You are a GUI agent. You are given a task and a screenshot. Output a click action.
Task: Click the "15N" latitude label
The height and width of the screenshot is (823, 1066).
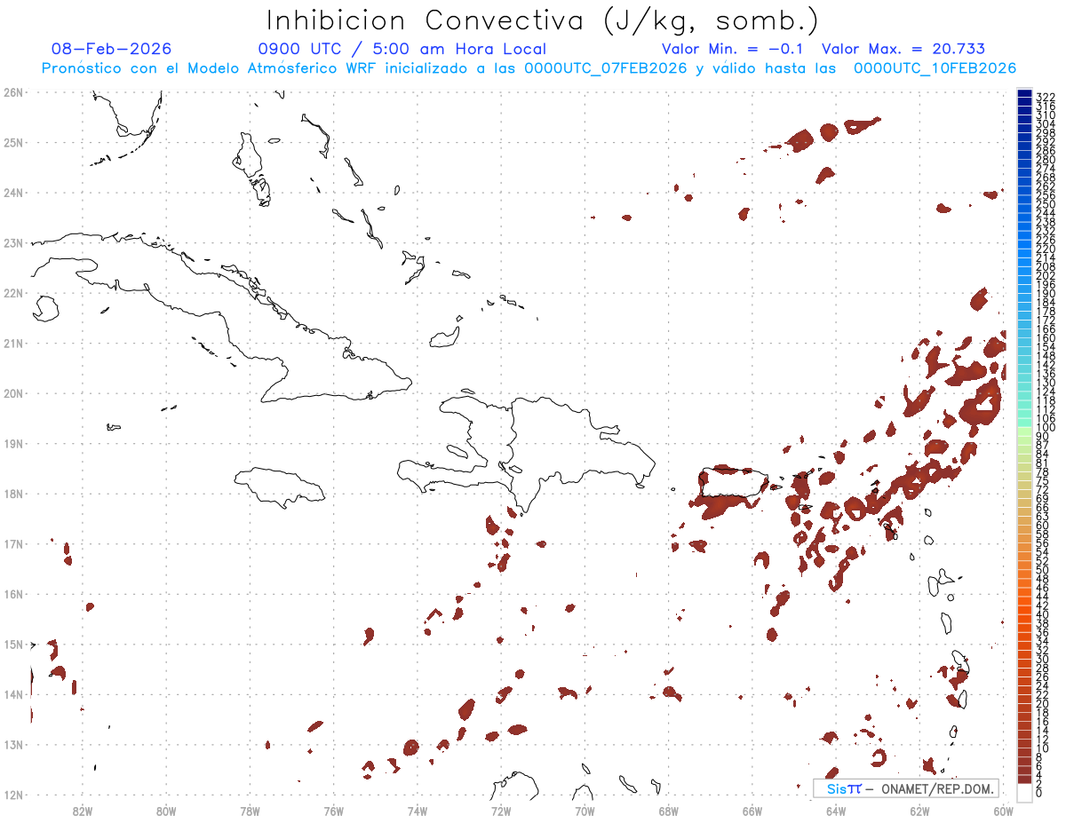click(x=13, y=645)
